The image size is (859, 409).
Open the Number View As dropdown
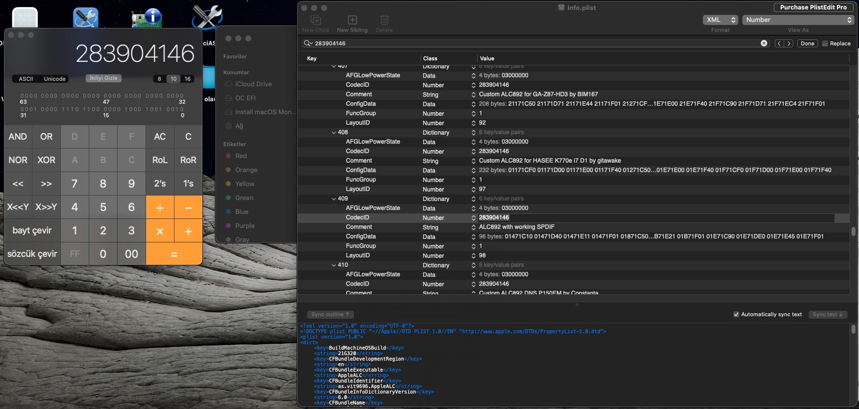coord(798,20)
